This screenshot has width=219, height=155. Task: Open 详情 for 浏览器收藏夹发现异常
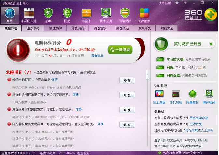(100, 124)
